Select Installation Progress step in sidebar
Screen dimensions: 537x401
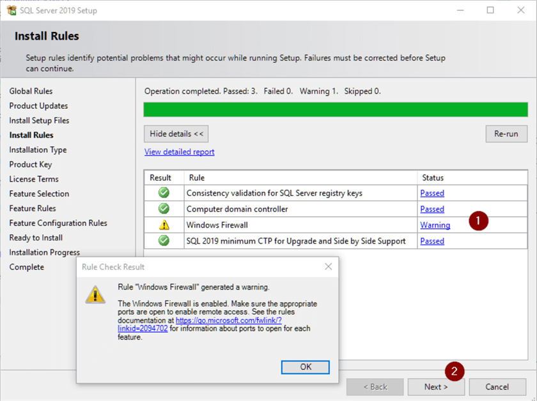tap(45, 252)
